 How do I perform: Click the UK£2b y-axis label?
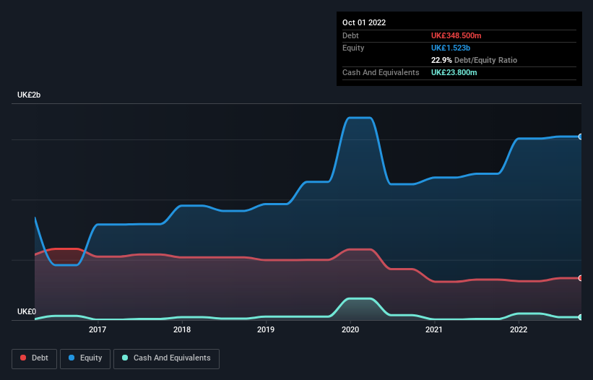(x=29, y=95)
